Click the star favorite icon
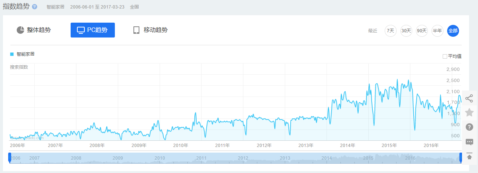The height and width of the screenshot is (173, 478). (x=469, y=112)
